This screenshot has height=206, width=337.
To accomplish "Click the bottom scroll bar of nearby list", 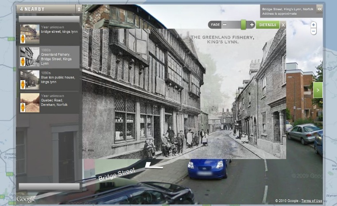I will coord(49,186).
